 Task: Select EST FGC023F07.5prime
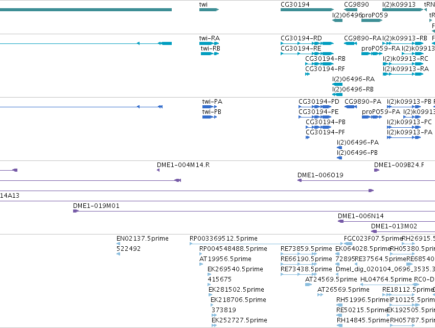(348, 244)
